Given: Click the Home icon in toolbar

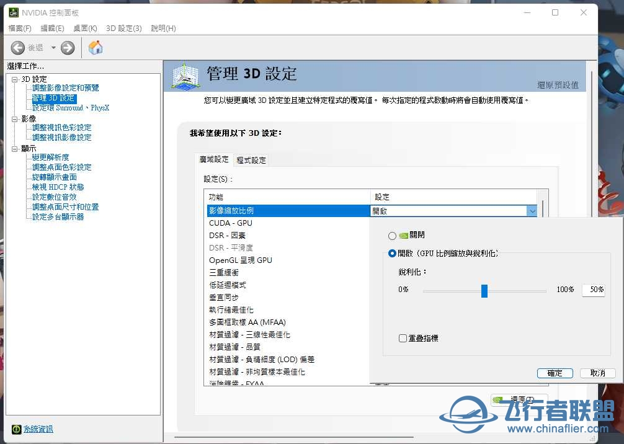Looking at the screenshot, I should [96, 48].
